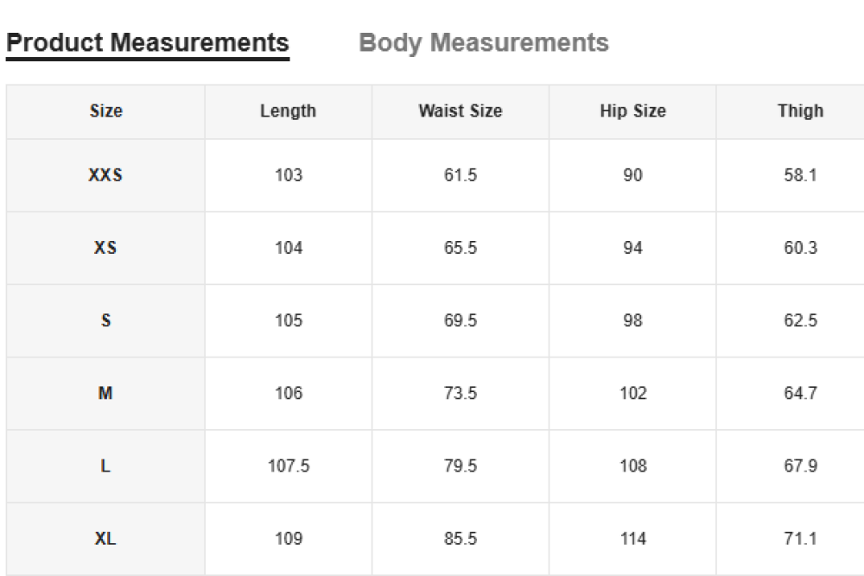The image size is (864, 576).
Task: Click the 114 hip value for XL
Action: (x=632, y=539)
